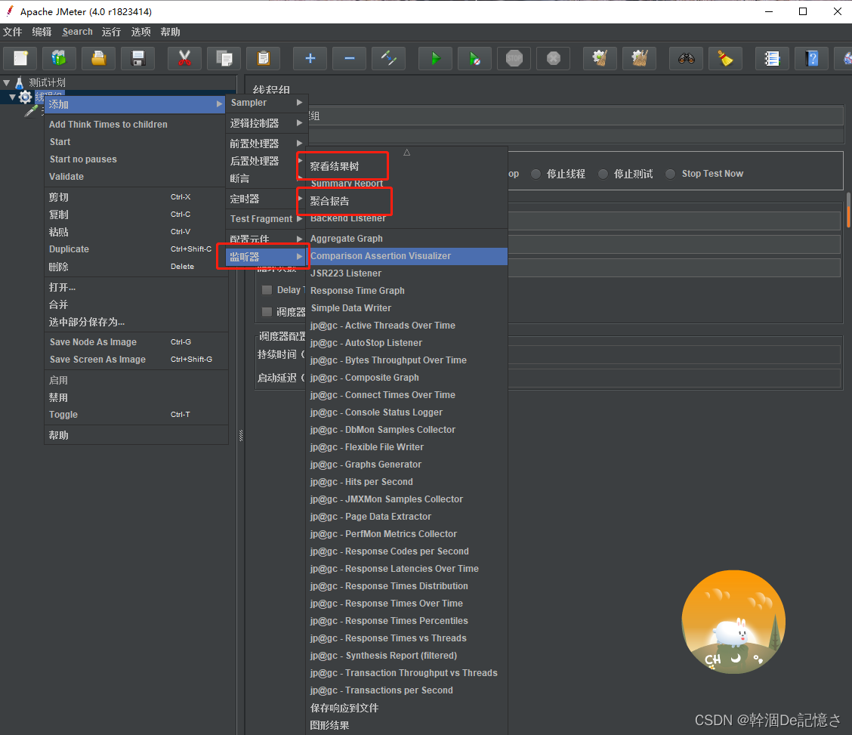The width and height of the screenshot is (852, 735).
Task: Collapse the thread group tree node arrow
Action: (x=12, y=97)
